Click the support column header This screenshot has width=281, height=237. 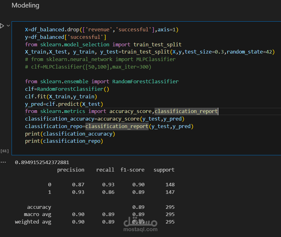(x=164, y=170)
